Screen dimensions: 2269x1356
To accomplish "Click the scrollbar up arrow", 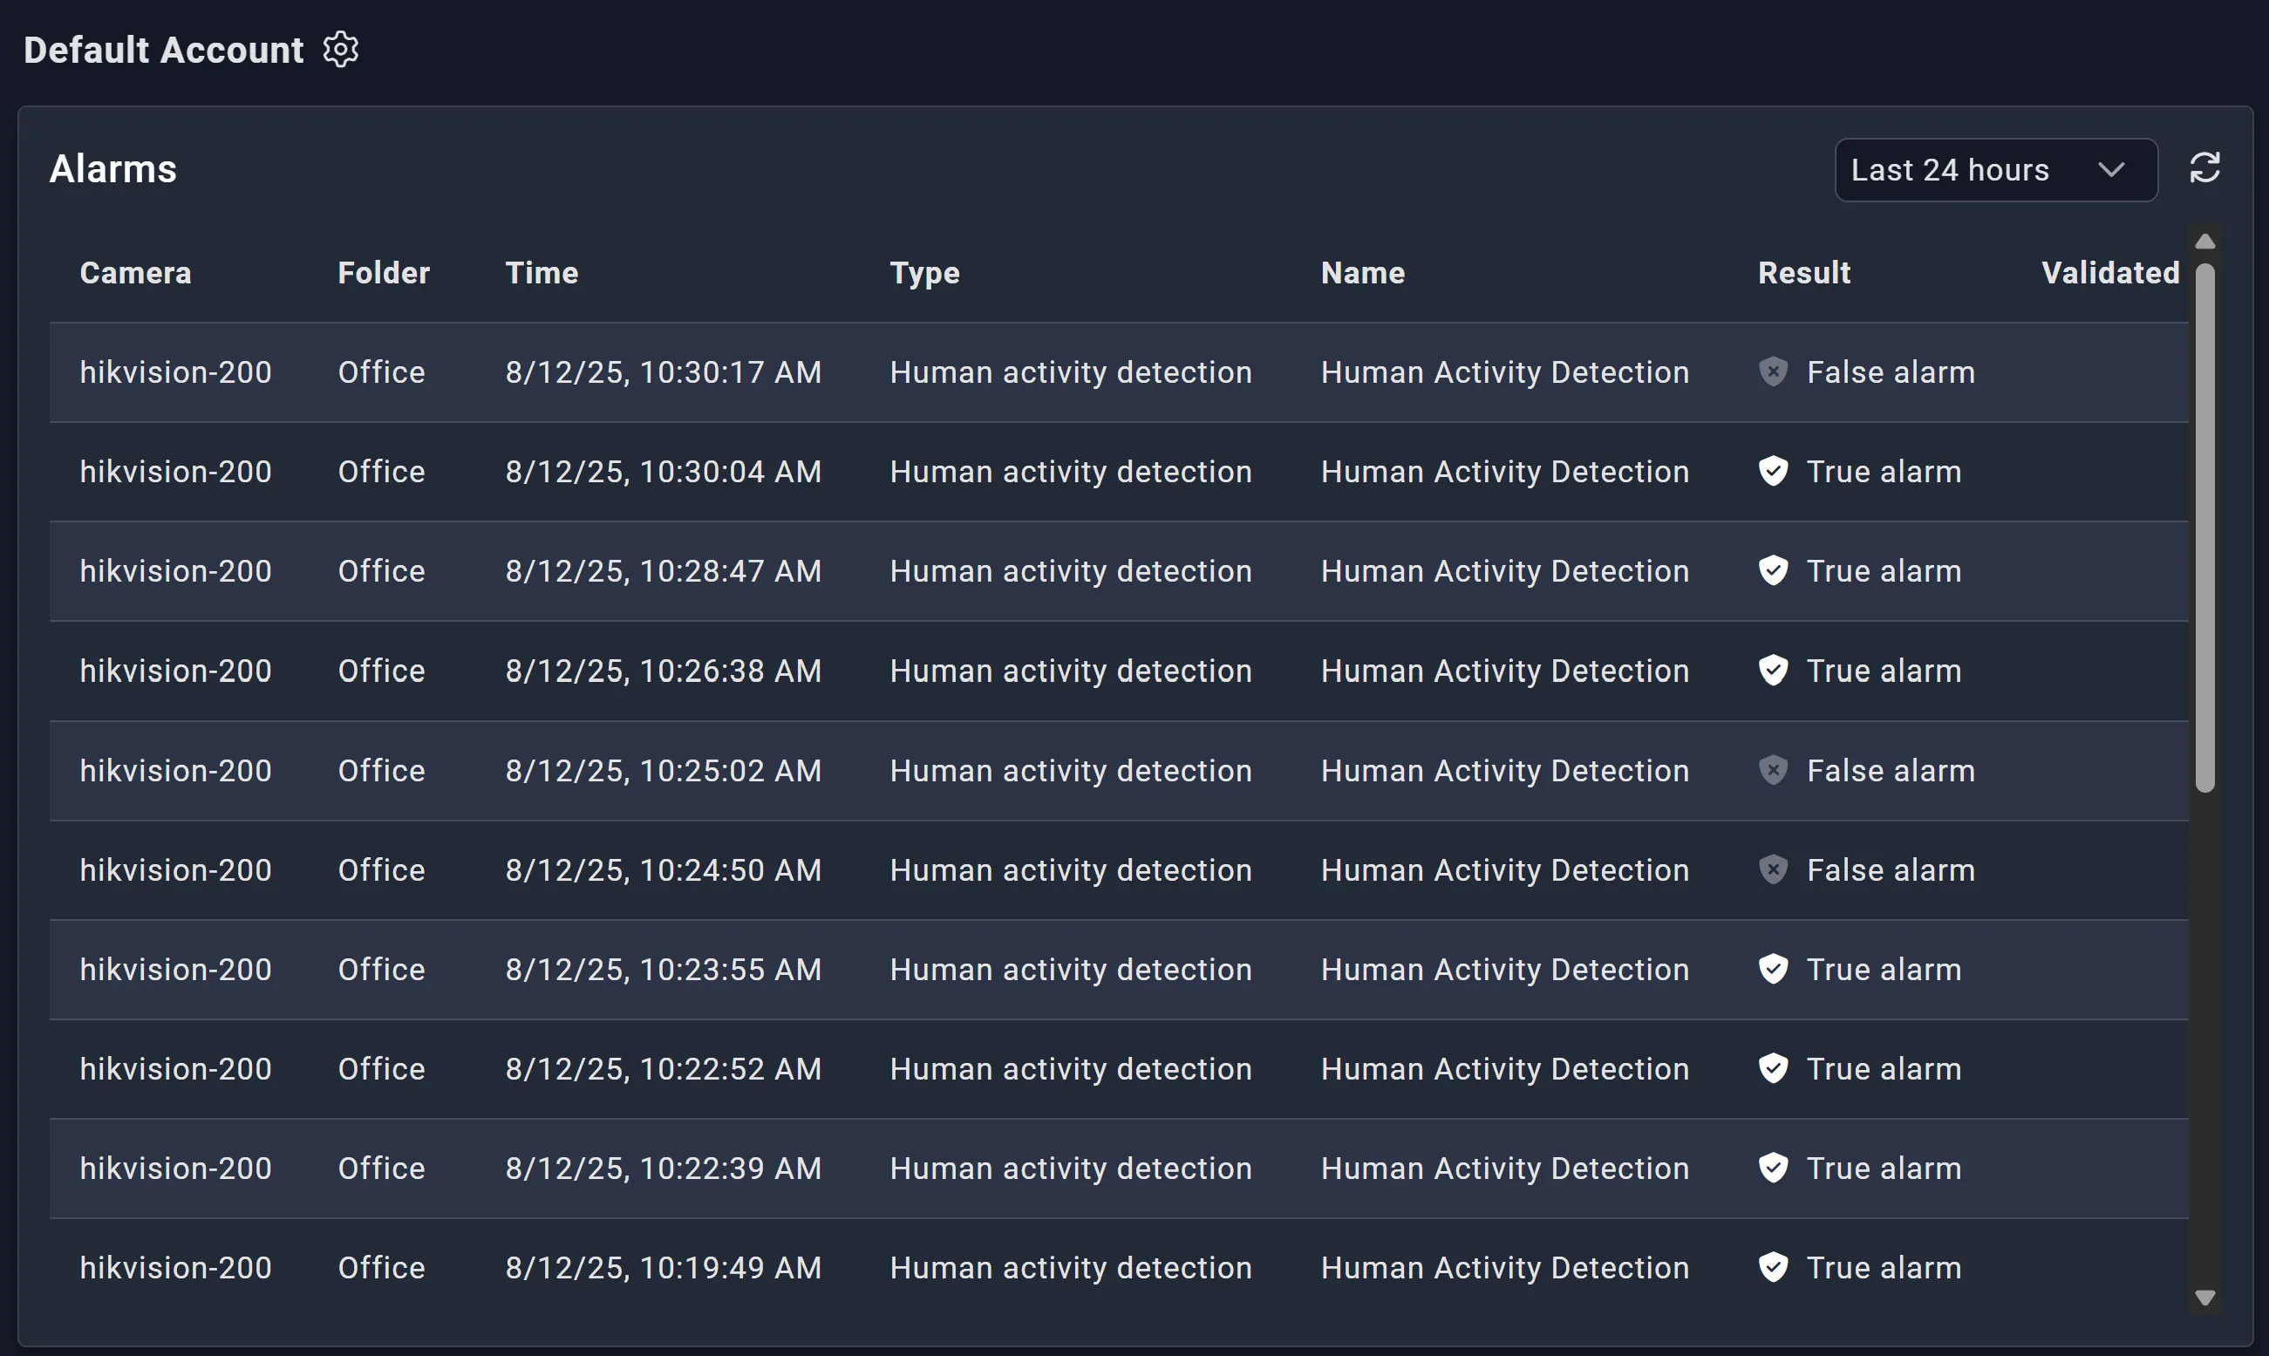I will point(2204,242).
